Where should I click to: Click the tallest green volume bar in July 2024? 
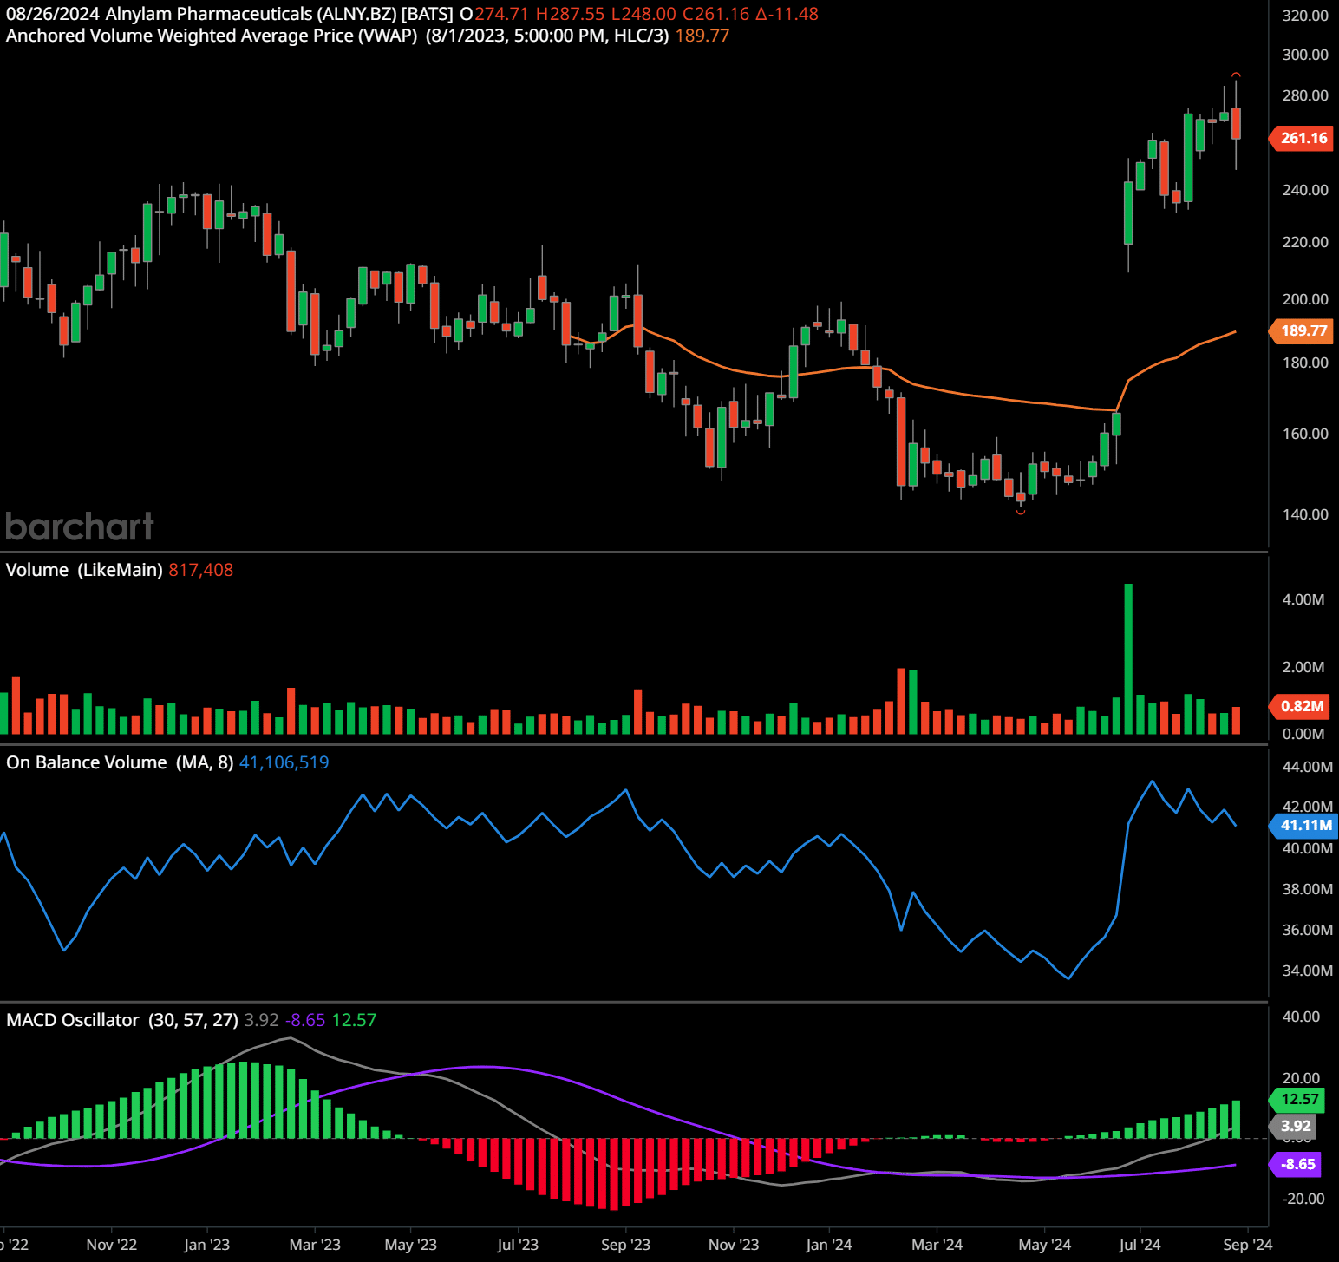point(1128,659)
